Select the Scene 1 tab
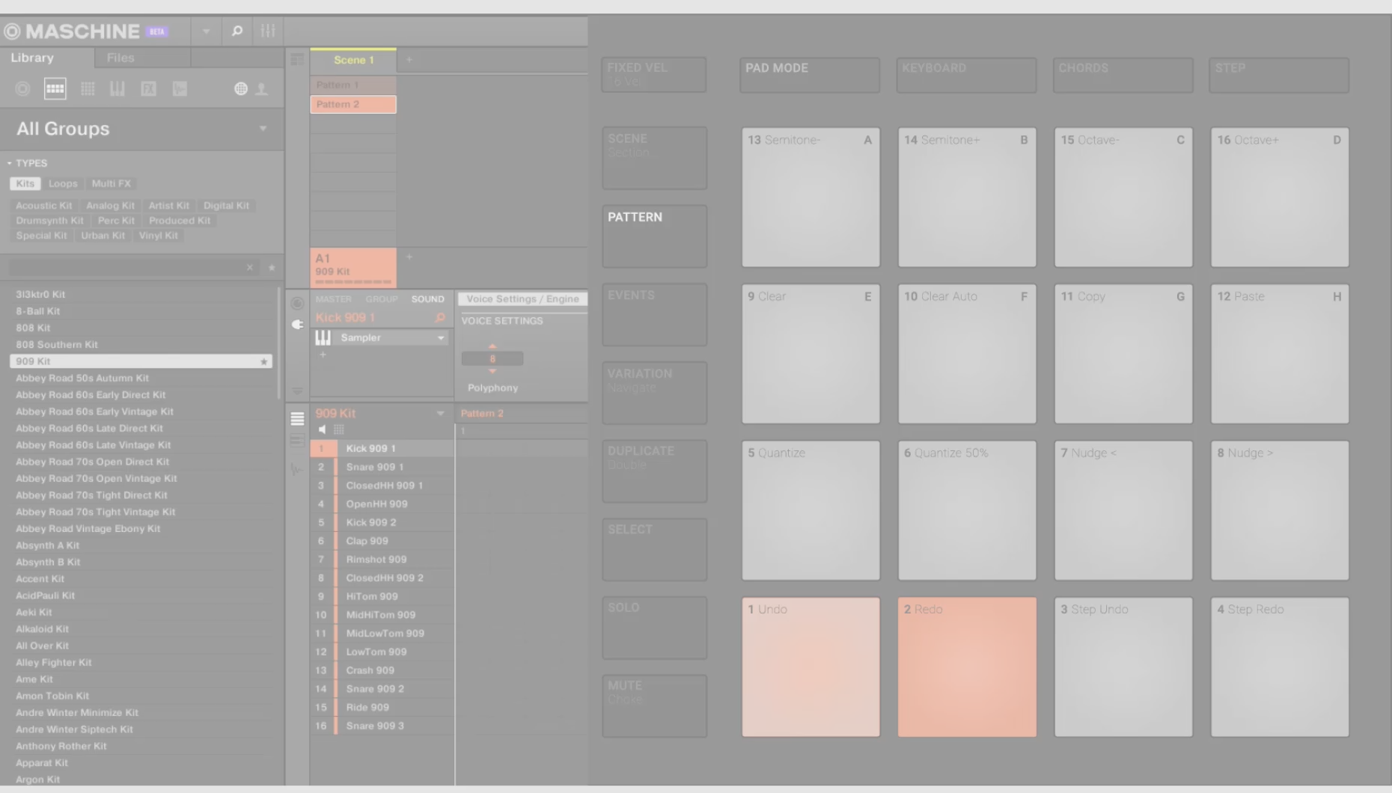The width and height of the screenshot is (1392, 793). point(353,60)
